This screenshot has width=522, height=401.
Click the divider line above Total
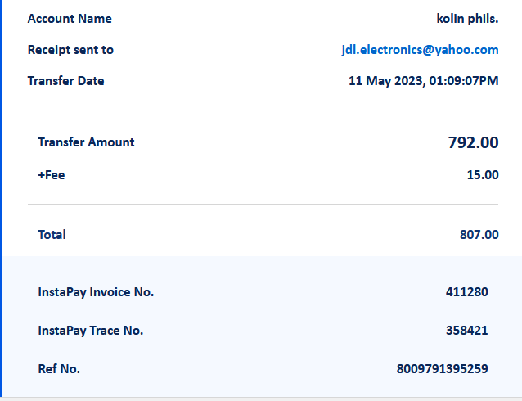[x=263, y=204]
